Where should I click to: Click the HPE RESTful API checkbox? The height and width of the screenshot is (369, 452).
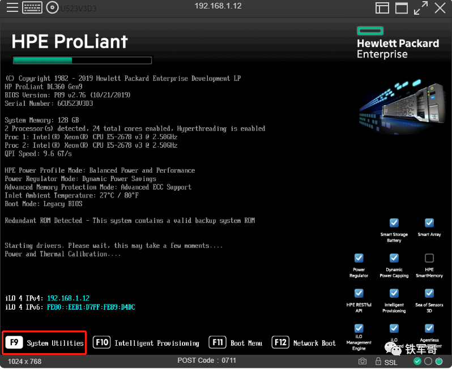(x=359, y=293)
